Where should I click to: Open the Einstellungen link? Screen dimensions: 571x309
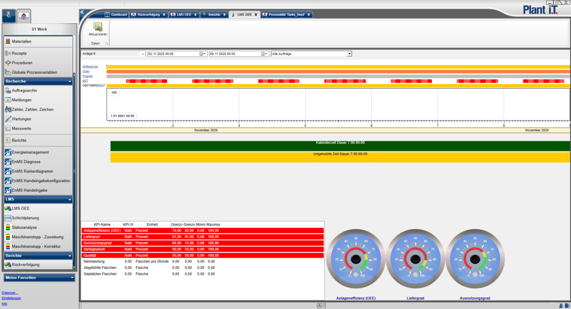click(11, 298)
